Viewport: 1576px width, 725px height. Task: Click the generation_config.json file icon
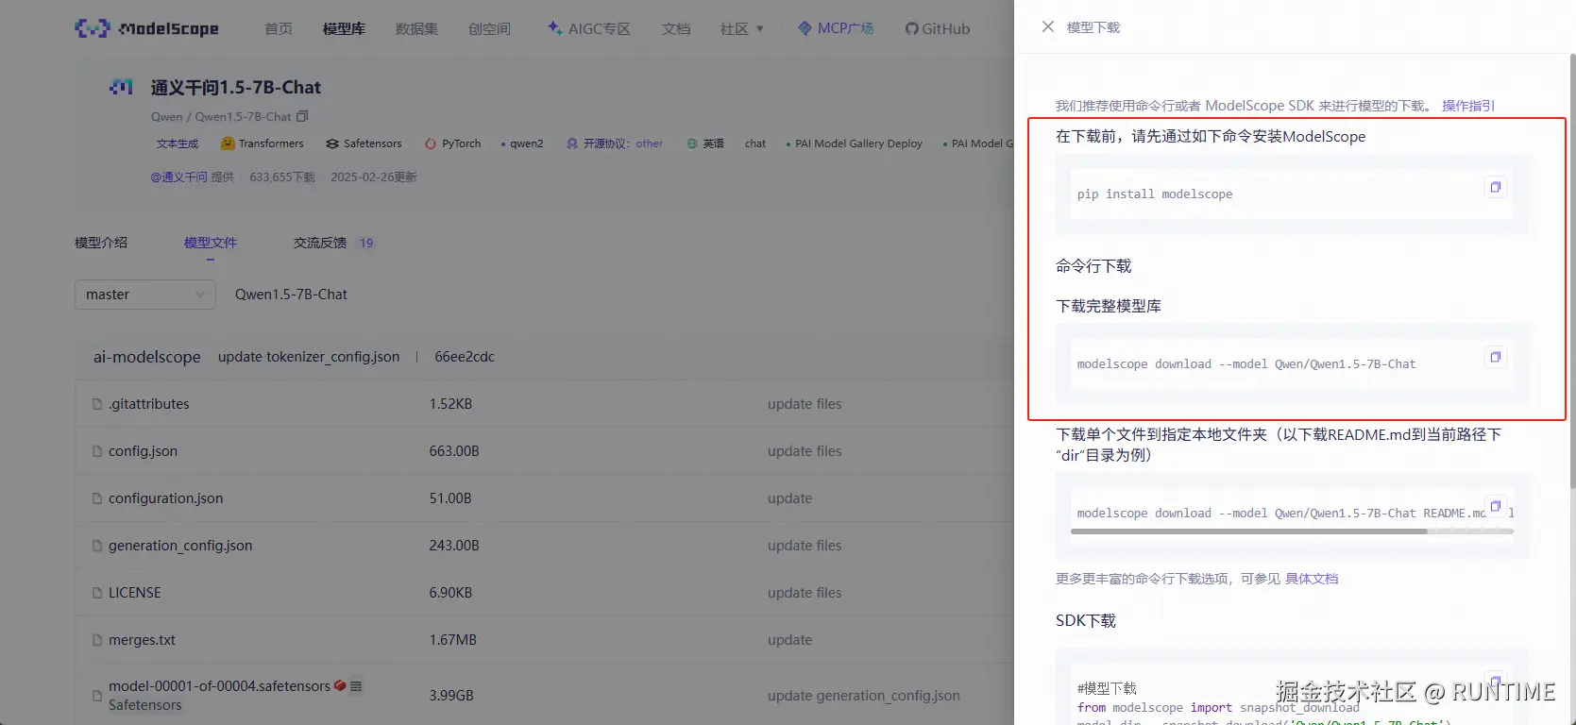pos(96,546)
